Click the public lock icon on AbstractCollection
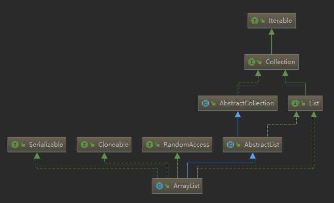Screen dimensions: 334x203 pos(213,103)
